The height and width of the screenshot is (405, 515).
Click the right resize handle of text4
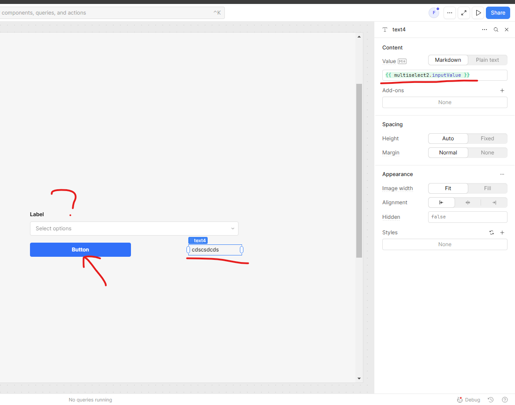(242, 250)
